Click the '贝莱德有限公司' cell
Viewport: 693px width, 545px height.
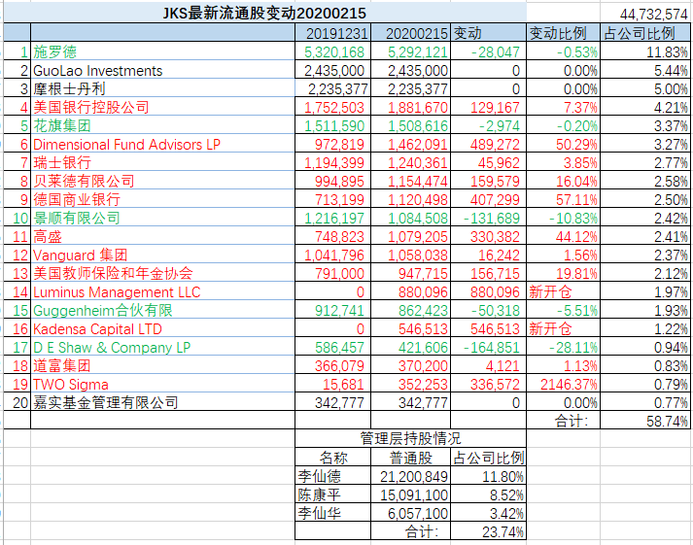(162, 181)
